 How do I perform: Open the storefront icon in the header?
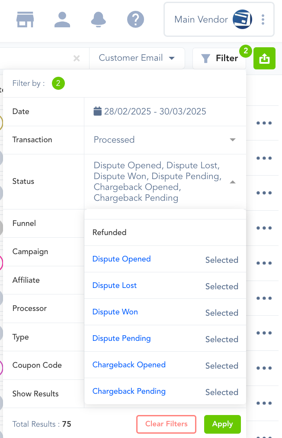tap(25, 20)
